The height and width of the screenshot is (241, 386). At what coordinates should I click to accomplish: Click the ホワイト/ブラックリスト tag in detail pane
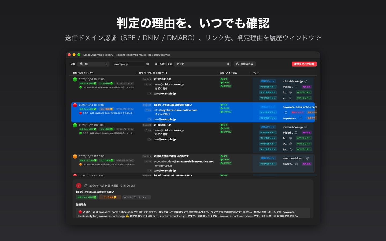[x=136, y=197]
